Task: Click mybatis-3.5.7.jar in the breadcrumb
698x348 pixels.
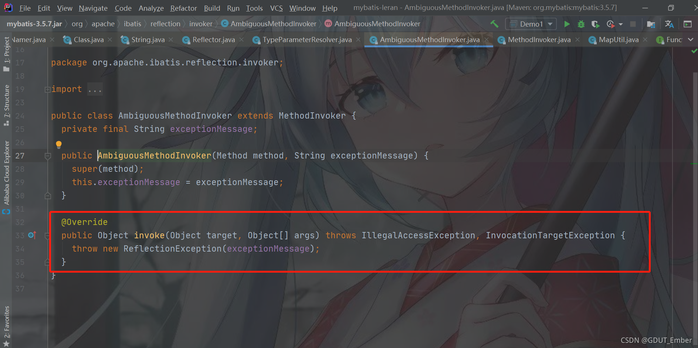Action: 34,24
